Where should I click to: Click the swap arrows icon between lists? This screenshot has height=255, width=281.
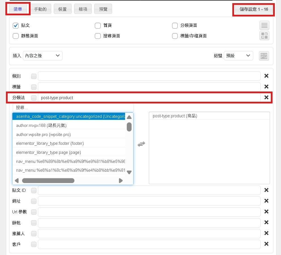141,144
